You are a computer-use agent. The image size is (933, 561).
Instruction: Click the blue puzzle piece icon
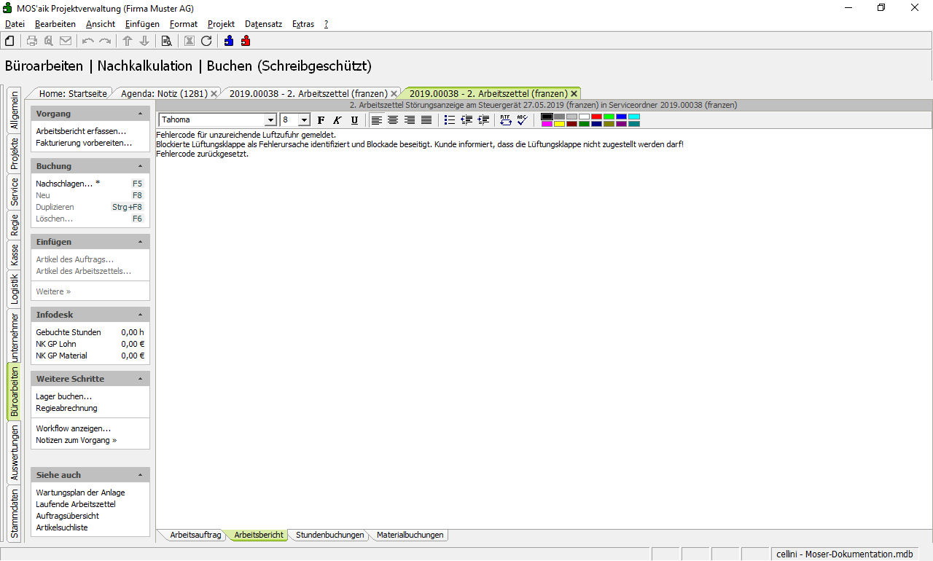pyautogui.click(x=229, y=41)
